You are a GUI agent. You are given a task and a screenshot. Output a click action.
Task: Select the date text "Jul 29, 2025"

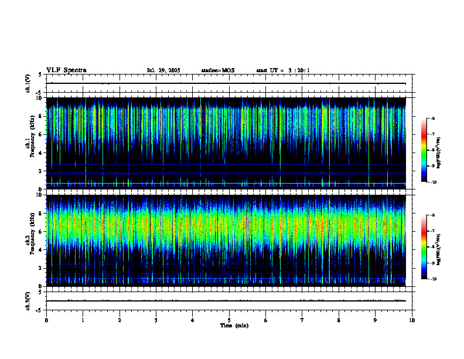tap(163, 70)
